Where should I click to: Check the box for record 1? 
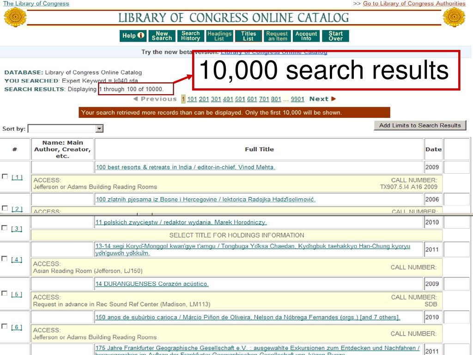click(x=5, y=176)
